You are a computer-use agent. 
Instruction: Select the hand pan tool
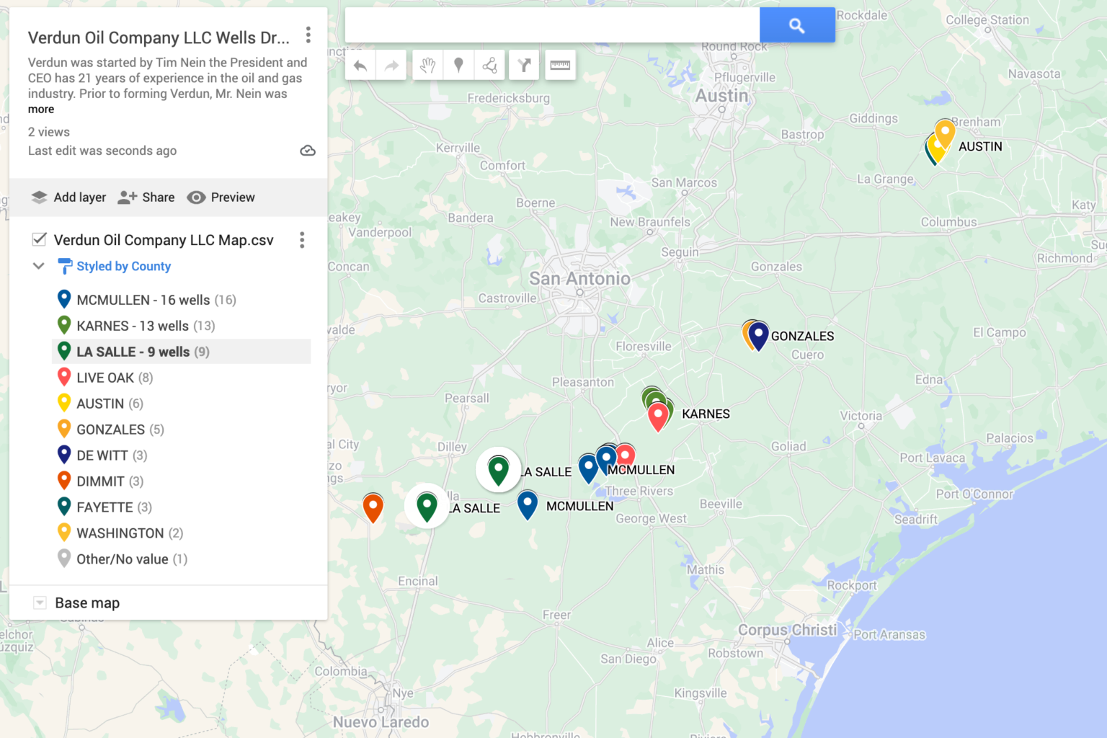click(427, 66)
